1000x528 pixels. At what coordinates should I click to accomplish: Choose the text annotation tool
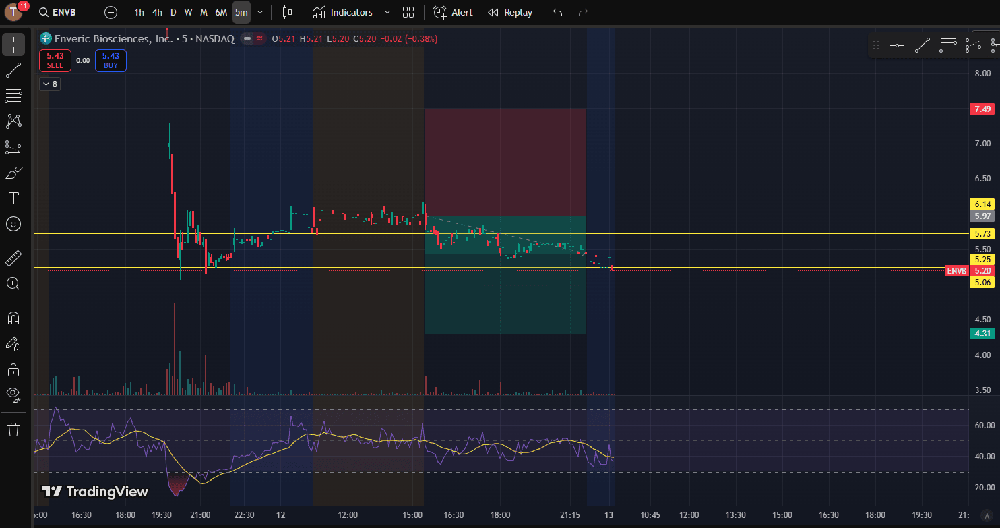click(x=13, y=198)
